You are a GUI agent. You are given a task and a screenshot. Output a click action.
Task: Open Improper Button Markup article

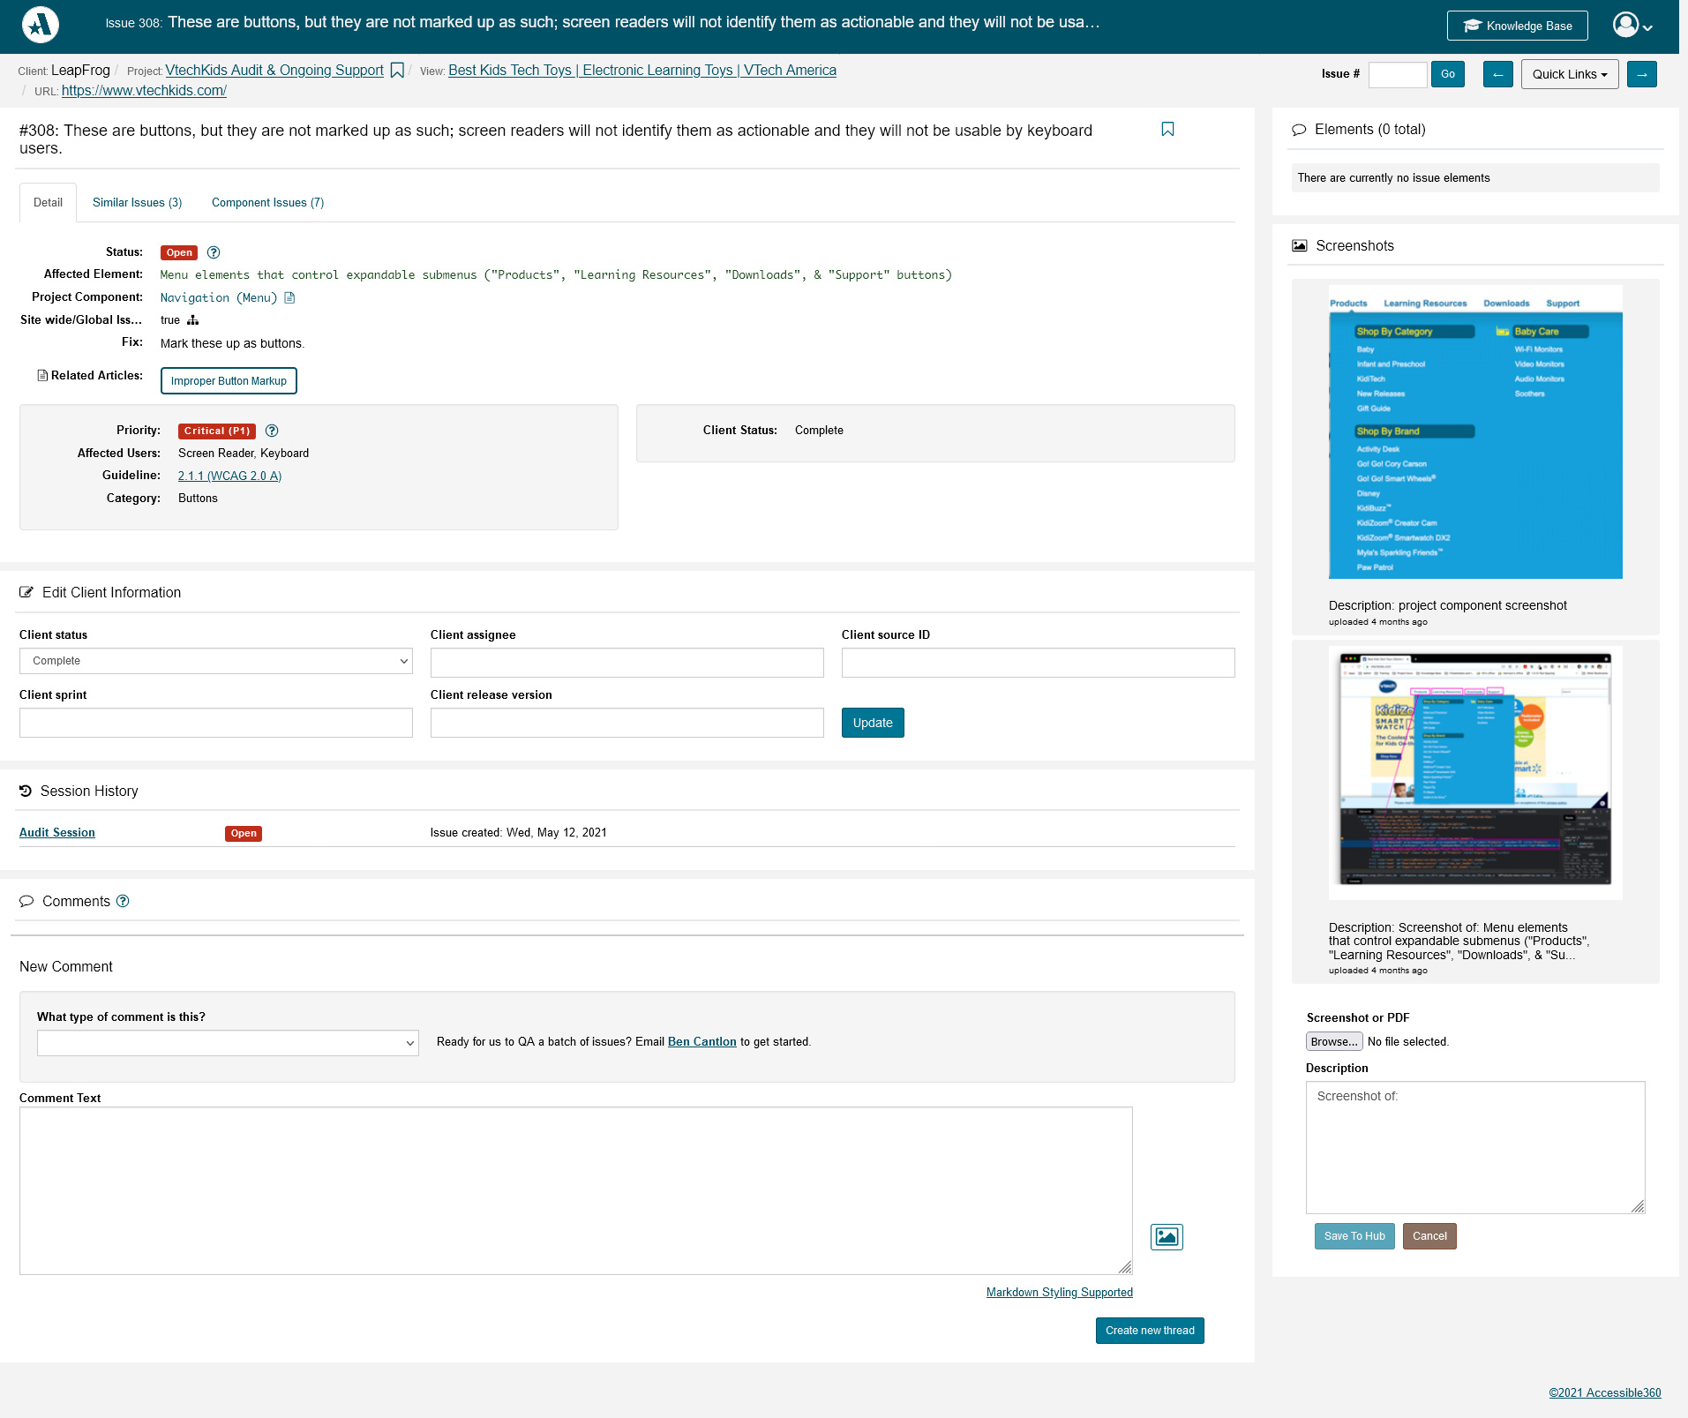coord(229,381)
